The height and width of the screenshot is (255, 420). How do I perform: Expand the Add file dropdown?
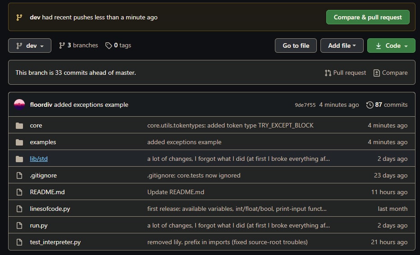[342, 46]
